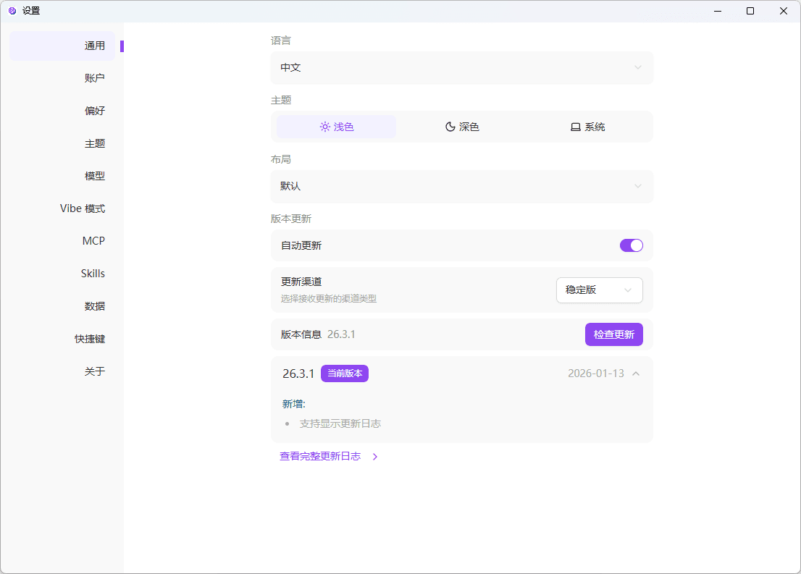Open the 语言 dropdown showing 中文
801x574 pixels.
coord(462,67)
